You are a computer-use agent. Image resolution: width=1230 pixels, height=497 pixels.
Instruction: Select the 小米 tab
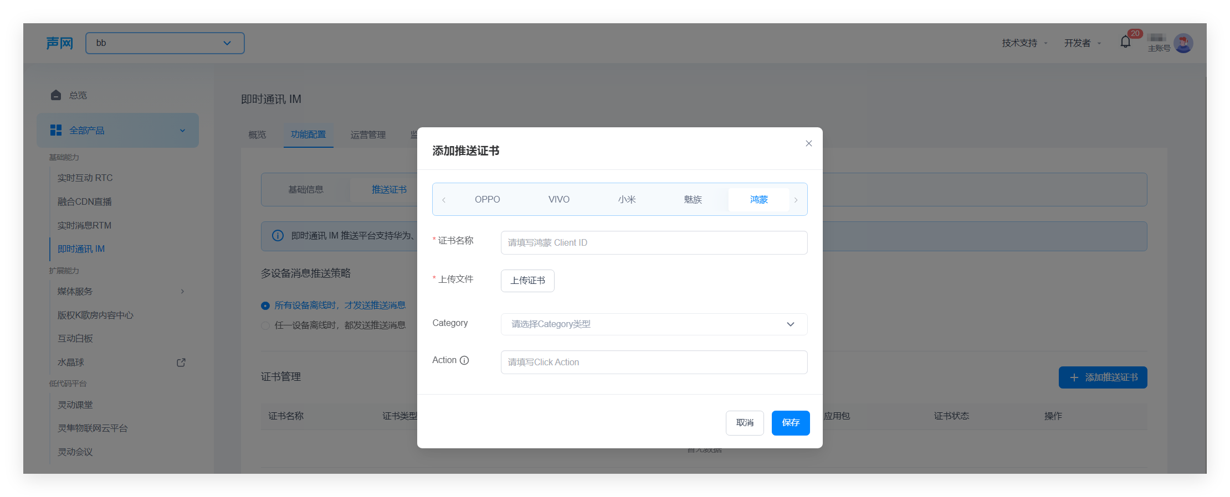627,199
